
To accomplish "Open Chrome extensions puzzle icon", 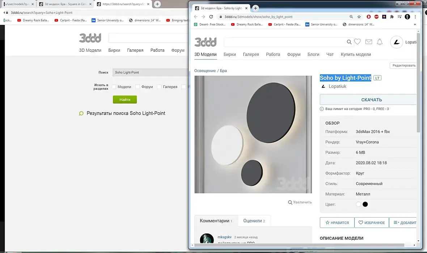I will (392, 17).
